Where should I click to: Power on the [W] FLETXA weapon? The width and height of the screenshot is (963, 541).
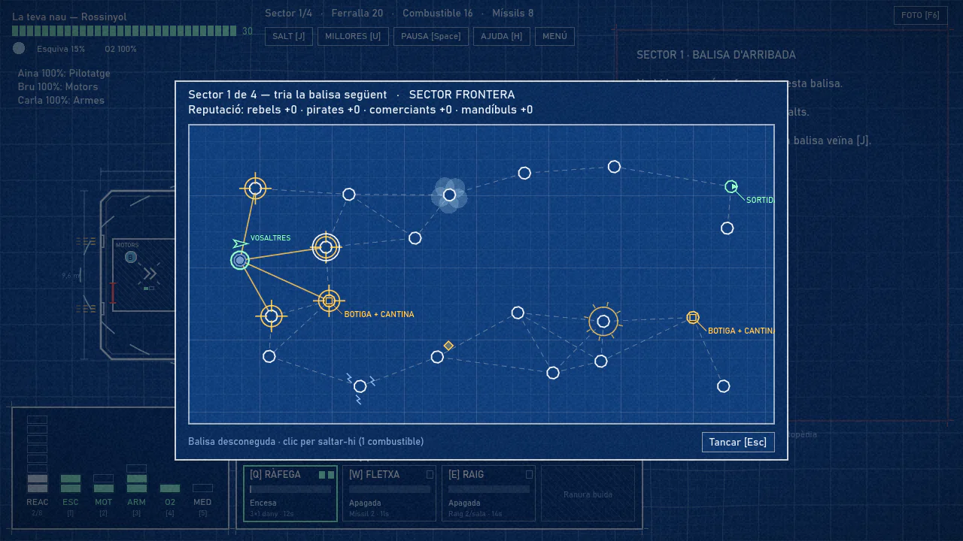[390, 493]
